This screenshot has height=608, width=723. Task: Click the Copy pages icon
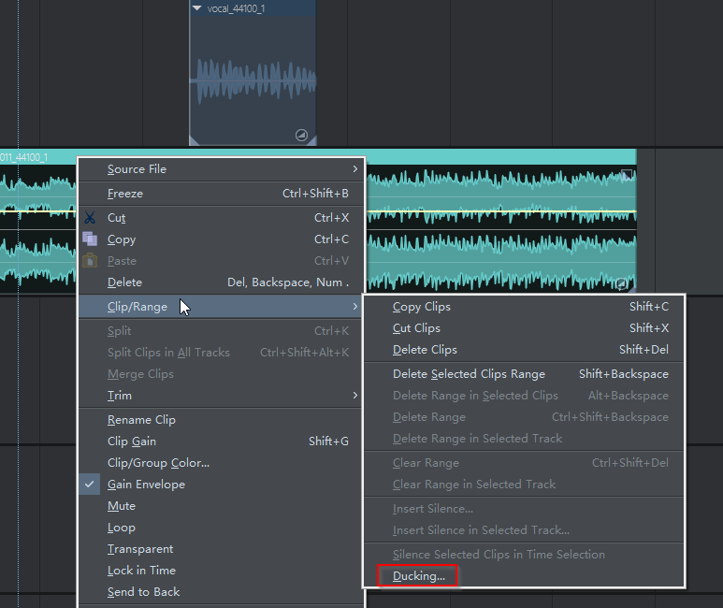(x=90, y=239)
